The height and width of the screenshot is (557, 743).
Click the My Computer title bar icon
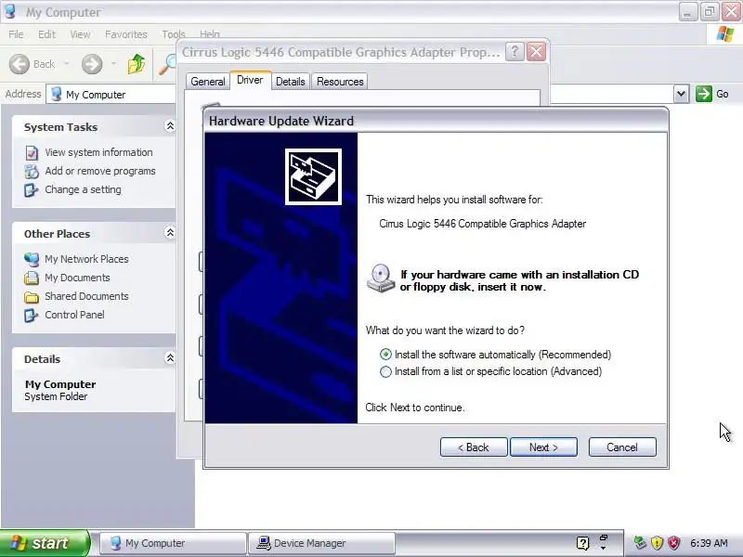click(10, 11)
